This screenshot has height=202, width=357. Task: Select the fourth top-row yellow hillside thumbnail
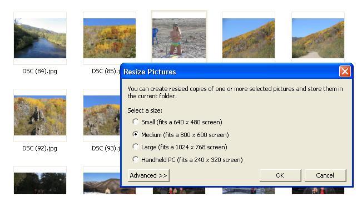(249, 38)
